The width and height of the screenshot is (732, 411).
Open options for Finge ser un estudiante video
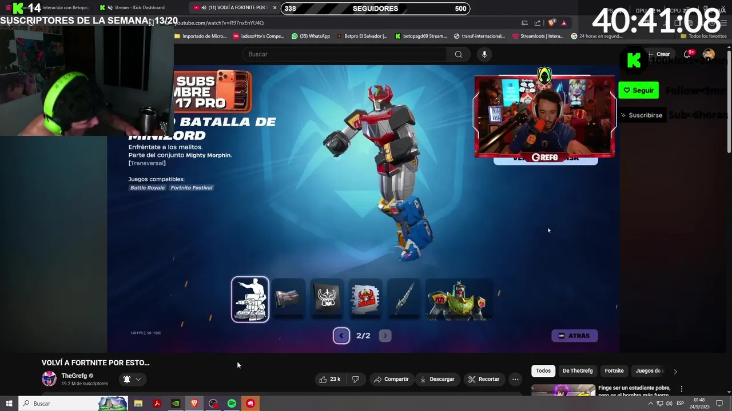coord(681,389)
